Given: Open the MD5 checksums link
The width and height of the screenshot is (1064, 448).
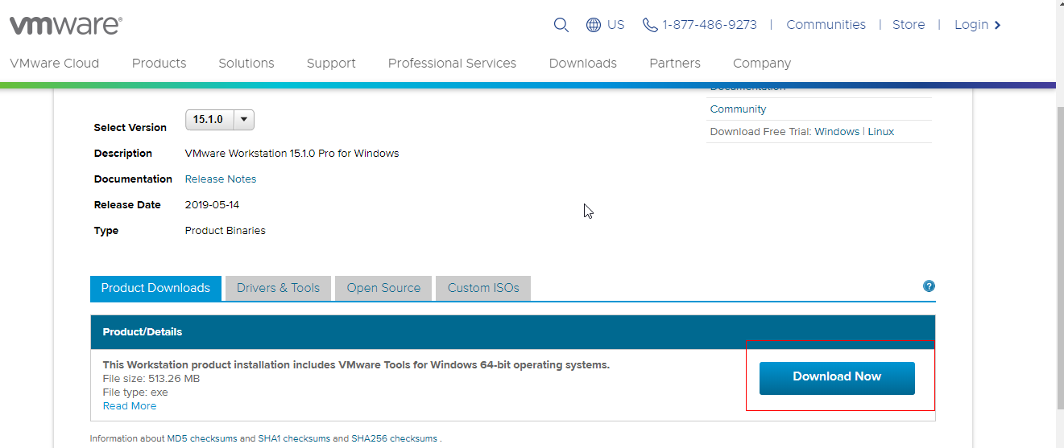Looking at the screenshot, I should point(202,438).
